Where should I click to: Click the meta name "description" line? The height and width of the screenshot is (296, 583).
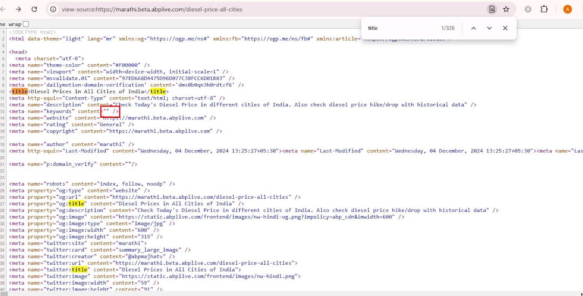(x=242, y=105)
